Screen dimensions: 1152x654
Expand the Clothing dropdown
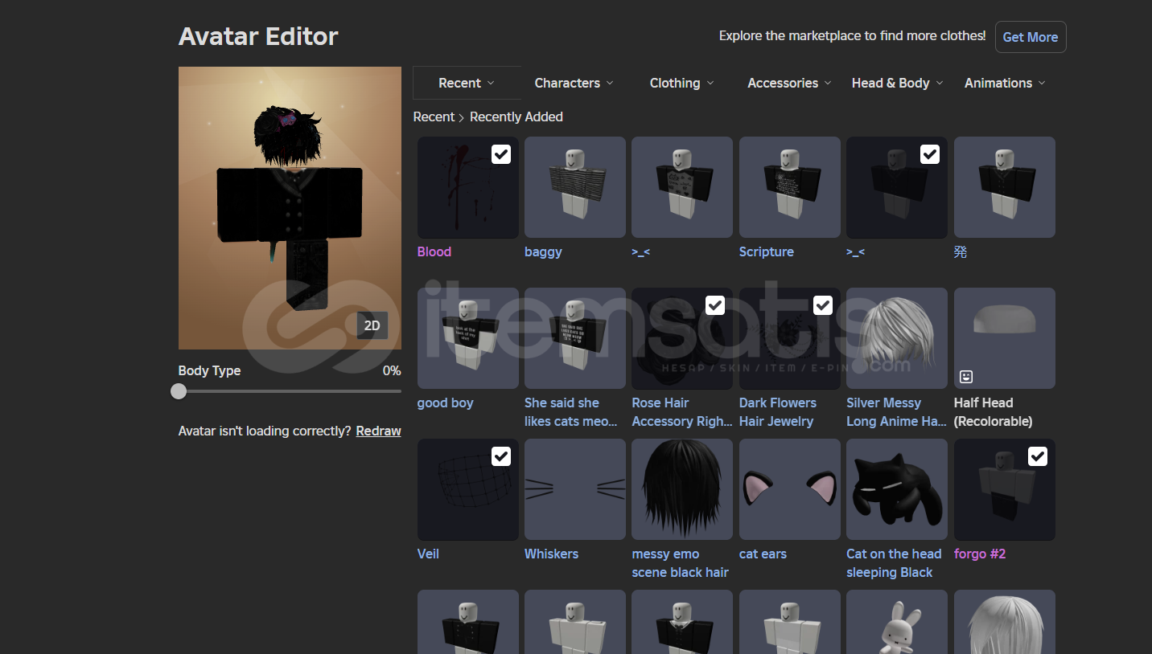pos(682,83)
